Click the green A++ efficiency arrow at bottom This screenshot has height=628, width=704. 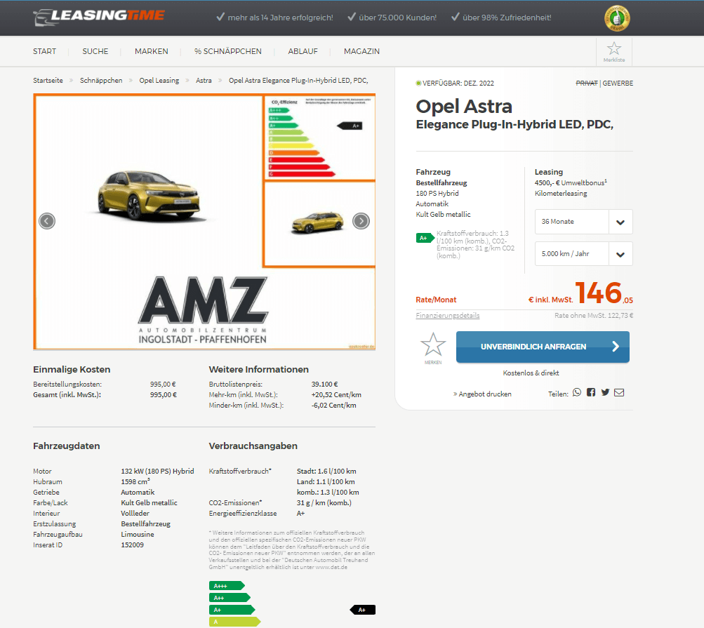[x=230, y=598]
